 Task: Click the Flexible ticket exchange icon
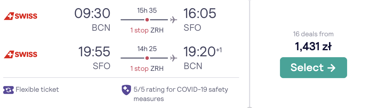(8, 89)
